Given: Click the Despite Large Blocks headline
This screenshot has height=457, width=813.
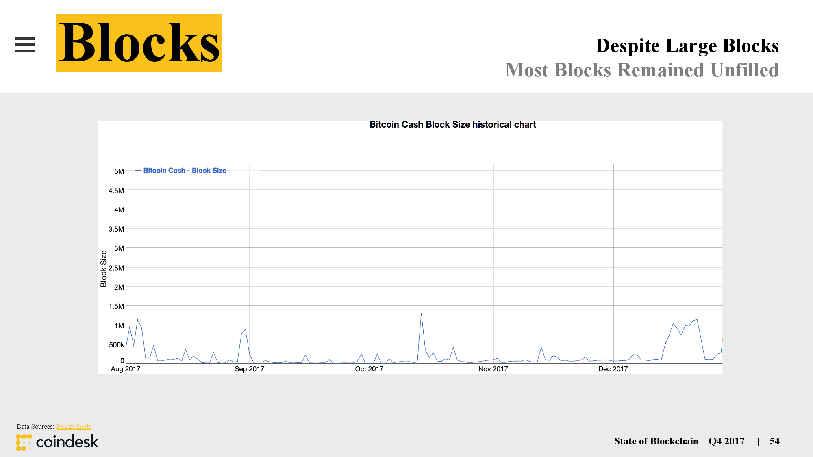Looking at the screenshot, I should (687, 45).
